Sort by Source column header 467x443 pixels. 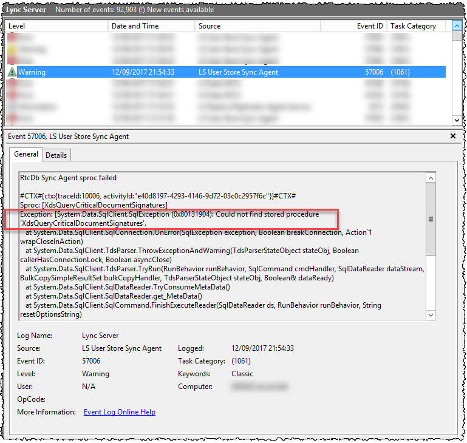coord(257,26)
